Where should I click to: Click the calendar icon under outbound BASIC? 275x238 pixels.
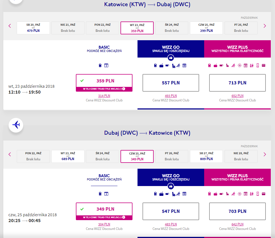coord(106,66)
